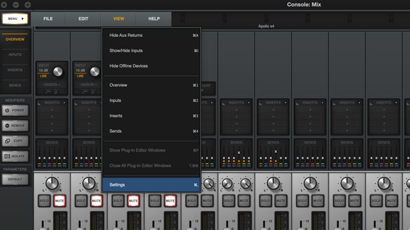Add plug-in to second channel's top insert slot
The width and height of the screenshot is (410, 230).
coord(89,110)
